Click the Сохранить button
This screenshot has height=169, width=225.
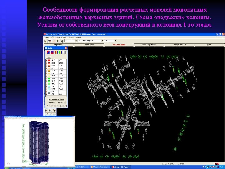(62, 103)
